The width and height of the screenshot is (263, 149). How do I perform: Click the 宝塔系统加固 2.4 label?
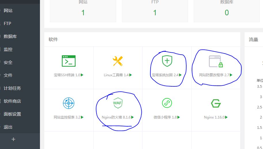165,75
